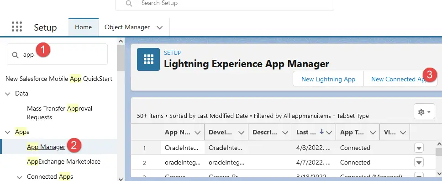442x181 pixels.
Task: Collapse the Data section chevron
Action: (8, 94)
